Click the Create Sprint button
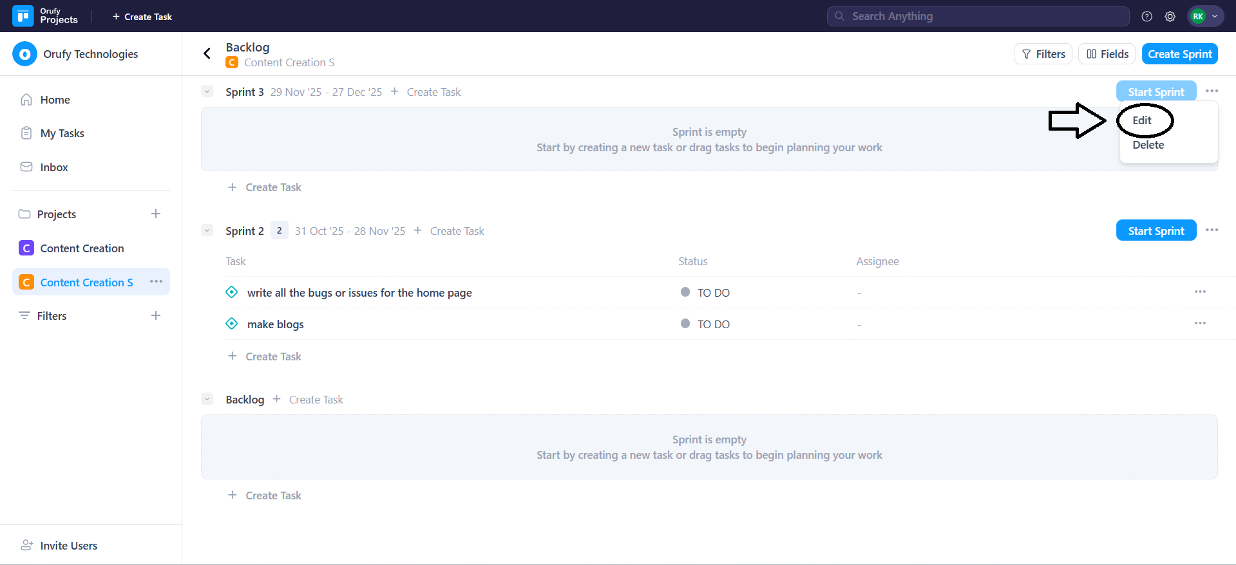This screenshot has width=1236, height=565. [x=1179, y=54]
